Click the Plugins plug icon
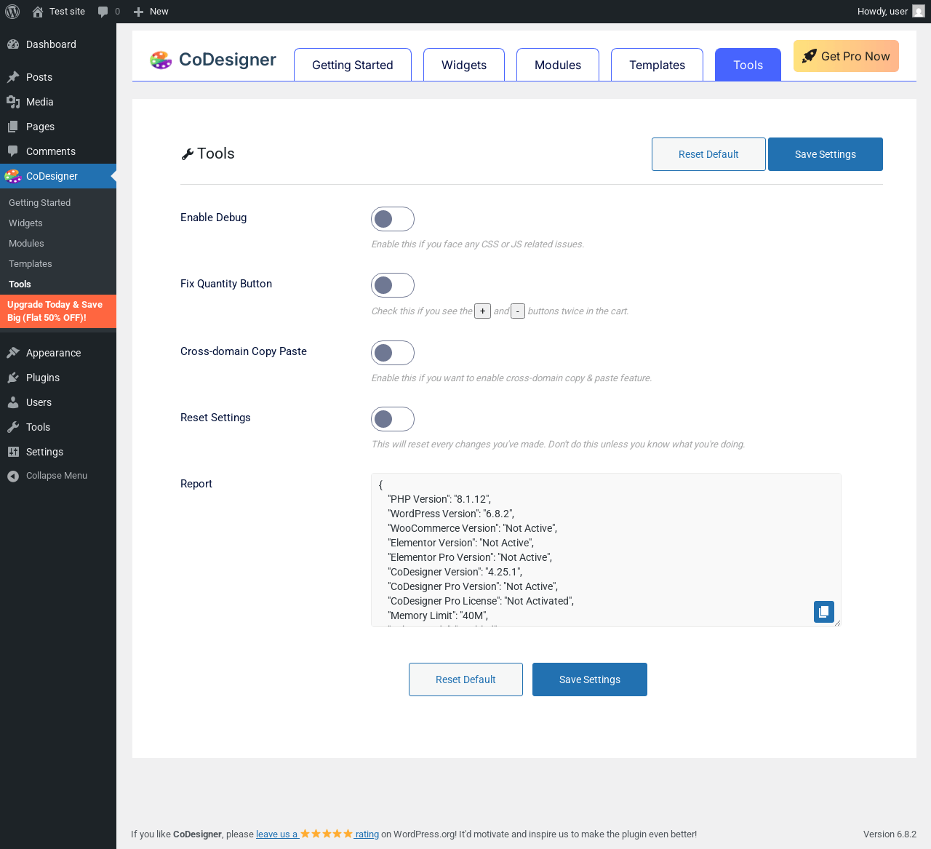The image size is (931, 849). 13,378
